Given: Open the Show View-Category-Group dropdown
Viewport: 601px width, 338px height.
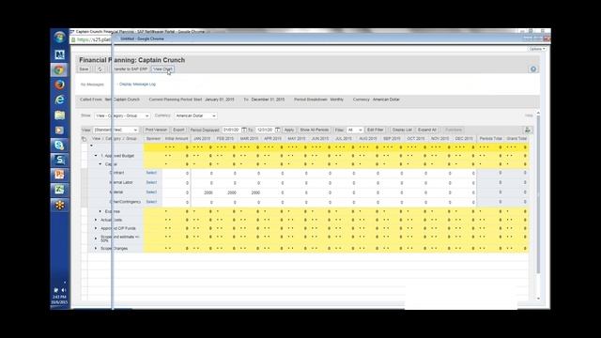Looking at the screenshot, I should tap(122, 115).
